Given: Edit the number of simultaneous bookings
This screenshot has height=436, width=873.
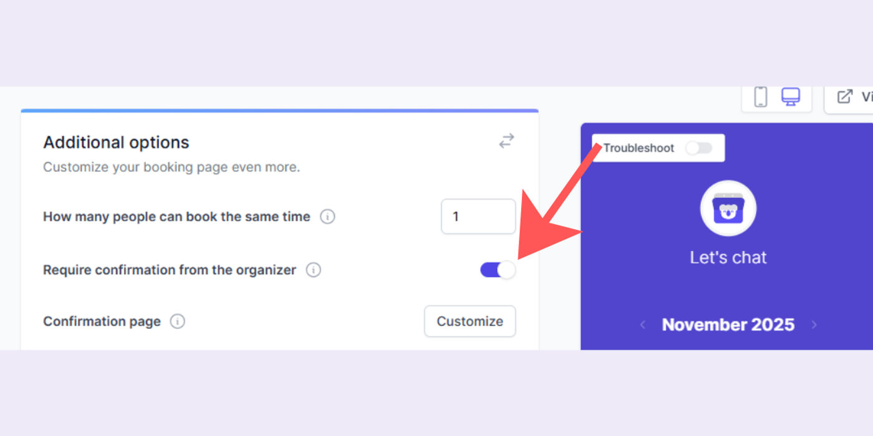Looking at the screenshot, I should [x=478, y=216].
